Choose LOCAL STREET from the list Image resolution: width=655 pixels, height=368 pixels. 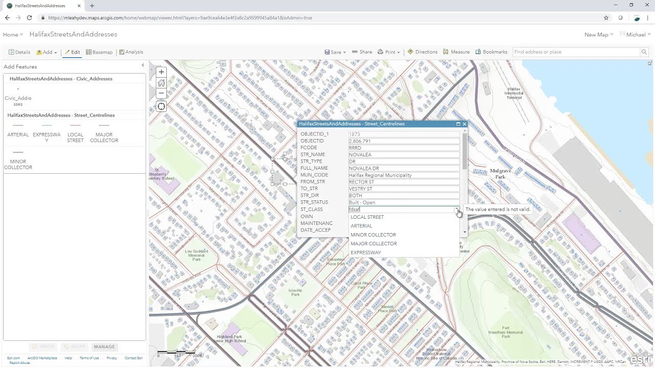point(404,217)
